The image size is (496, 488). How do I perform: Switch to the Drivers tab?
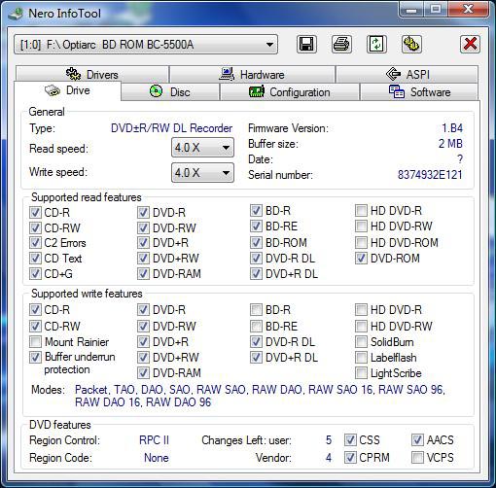point(92,74)
